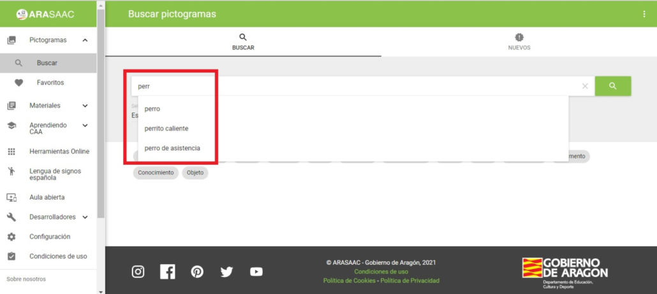Viewport: 657px width, 294px height.
Task: Open Configuración menu item
Action: tap(48, 237)
